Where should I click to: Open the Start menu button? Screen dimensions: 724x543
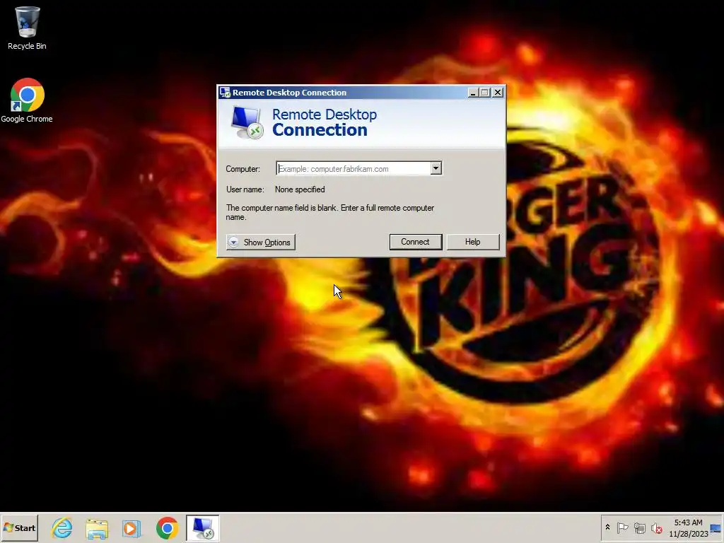tap(19, 527)
